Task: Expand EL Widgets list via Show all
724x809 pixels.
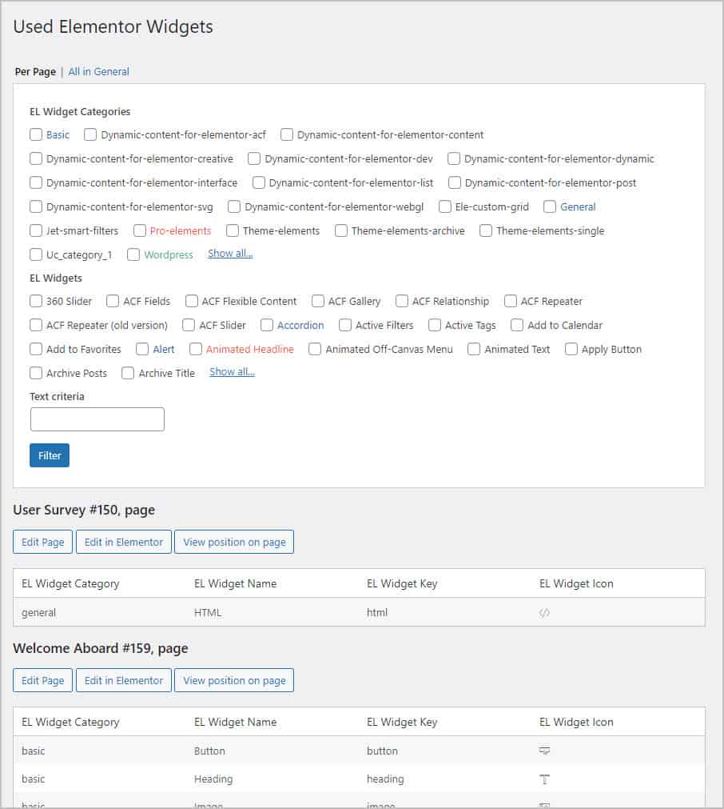Action: (232, 372)
